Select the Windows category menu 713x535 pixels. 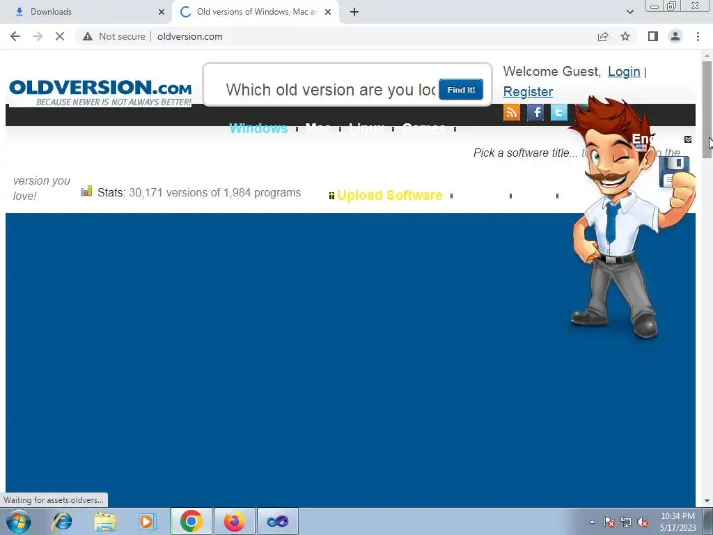coord(258,128)
